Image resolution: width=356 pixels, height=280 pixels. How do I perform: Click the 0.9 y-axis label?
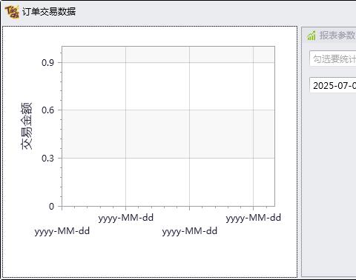pyautogui.click(x=47, y=63)
